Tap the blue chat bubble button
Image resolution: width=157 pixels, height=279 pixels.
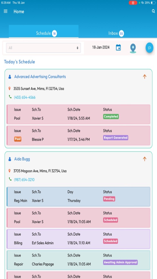(149, 48)
